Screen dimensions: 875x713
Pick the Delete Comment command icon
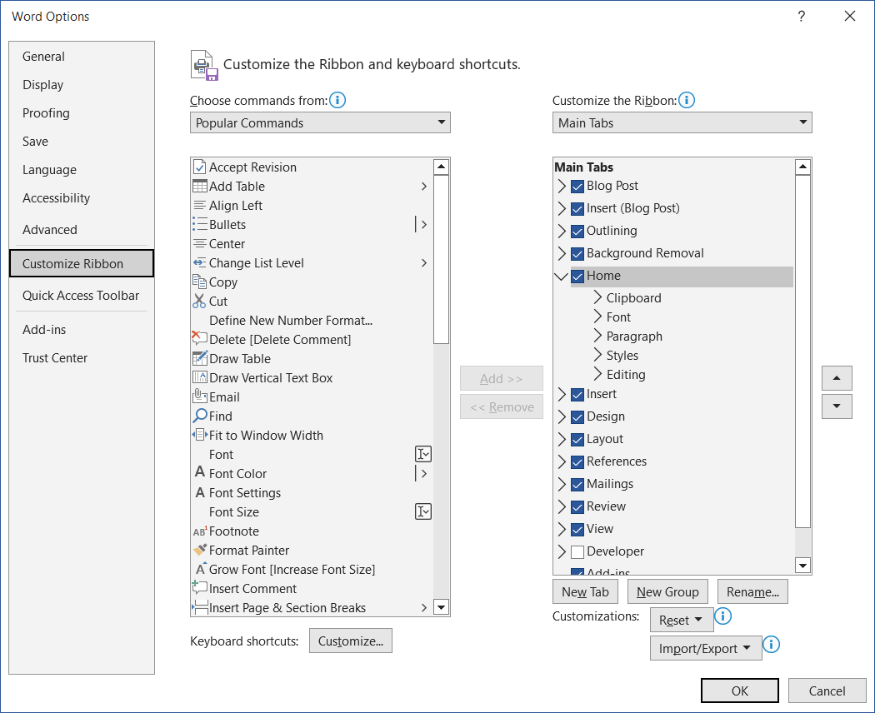tap(199, 338)
